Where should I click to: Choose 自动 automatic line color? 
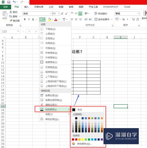(x=88, y=110)
